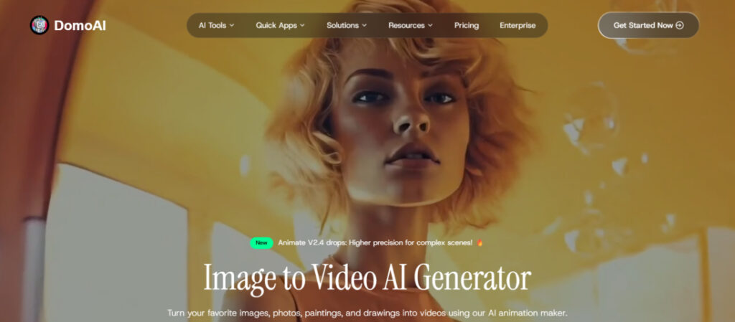Click the circled arrow icon in Get Started Now

[x=680, y=25]
